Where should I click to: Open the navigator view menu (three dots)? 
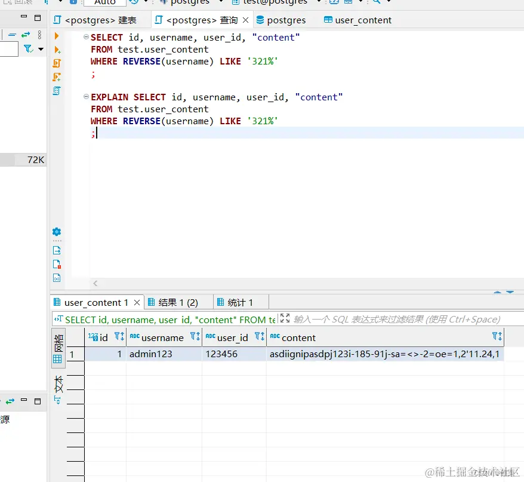[x=39, y=35]
